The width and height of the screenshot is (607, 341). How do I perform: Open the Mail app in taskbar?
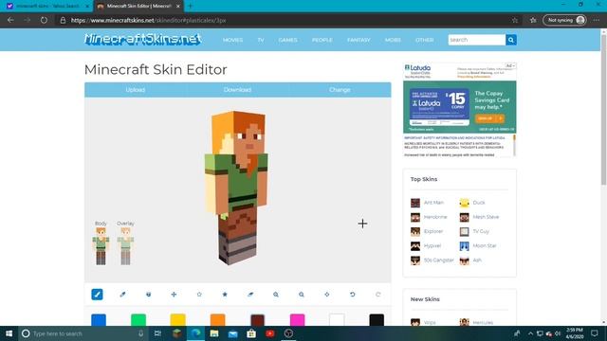(232, 333)
